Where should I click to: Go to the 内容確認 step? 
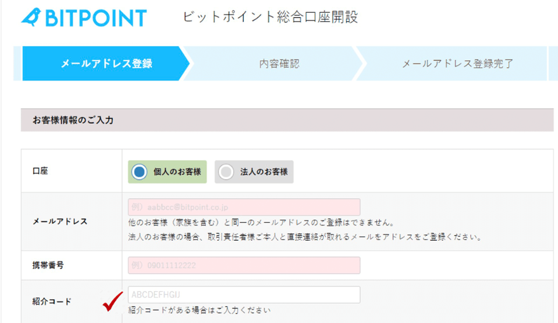(x=279, y=64)
